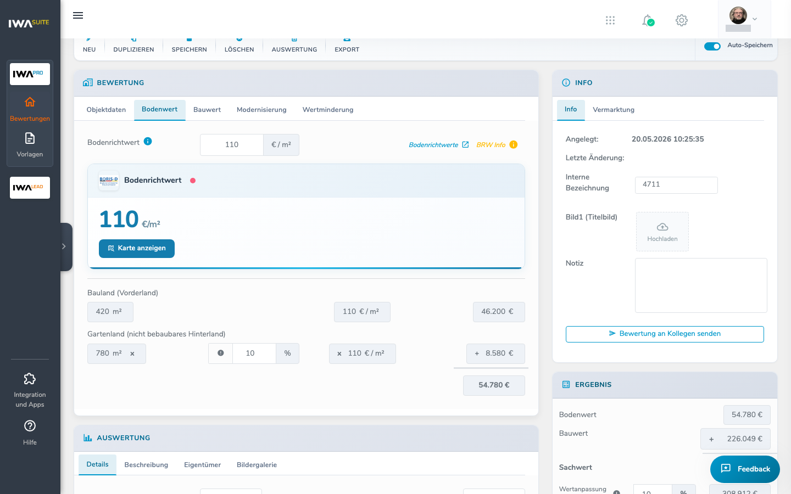The height and width of the screenshot is (494, 791).
Task: Switch to Bauwert tab
Action: [207, 110]
